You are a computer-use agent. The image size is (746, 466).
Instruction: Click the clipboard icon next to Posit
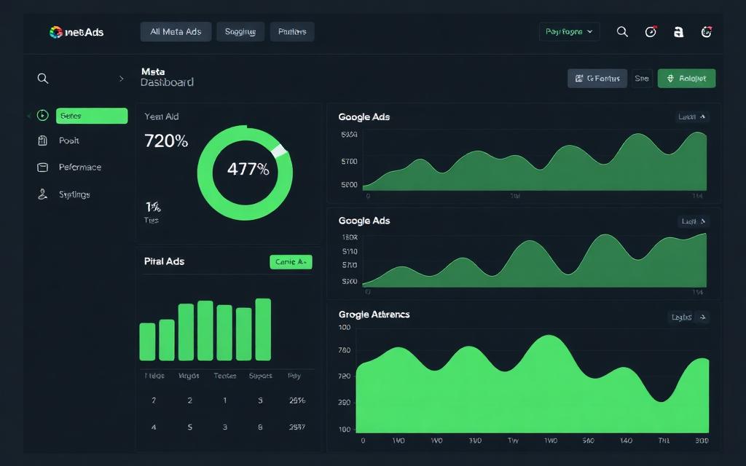point(42,141)
